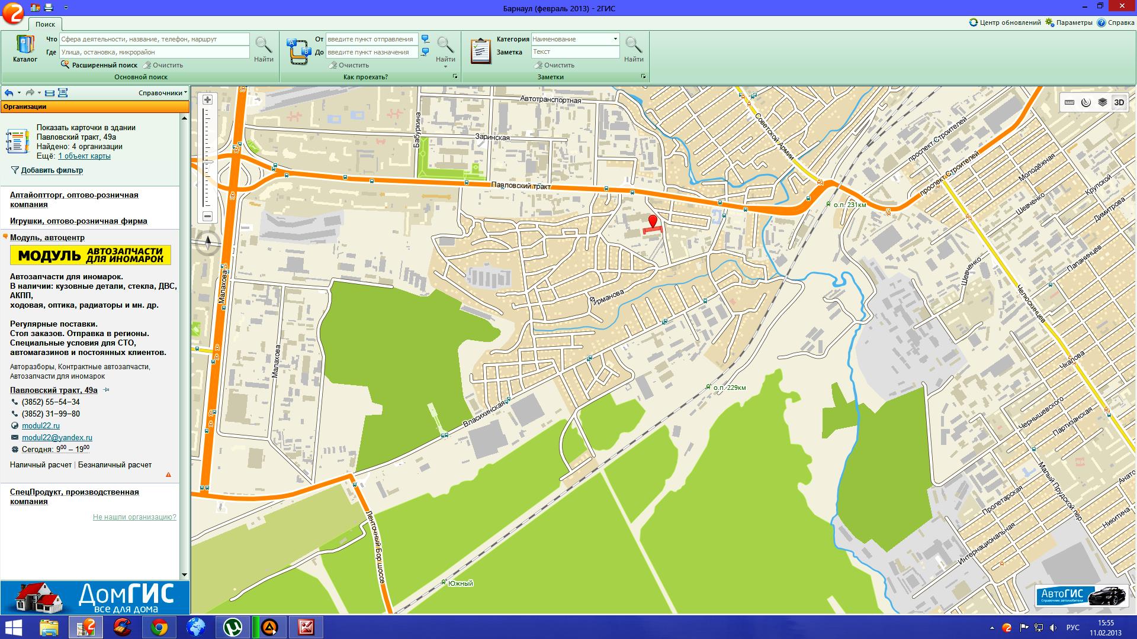Click the map zoom out minus button
The width and height of the screenshot is (1137, 639).
coord(207,216)
